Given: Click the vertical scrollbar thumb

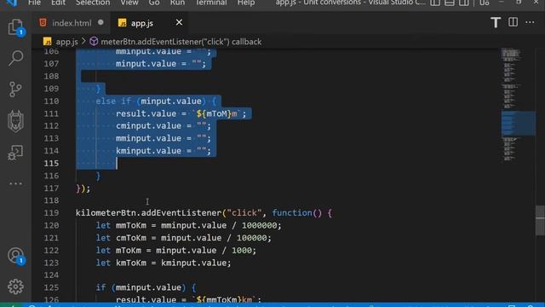Looking at the screenshot, I should 540,221.
